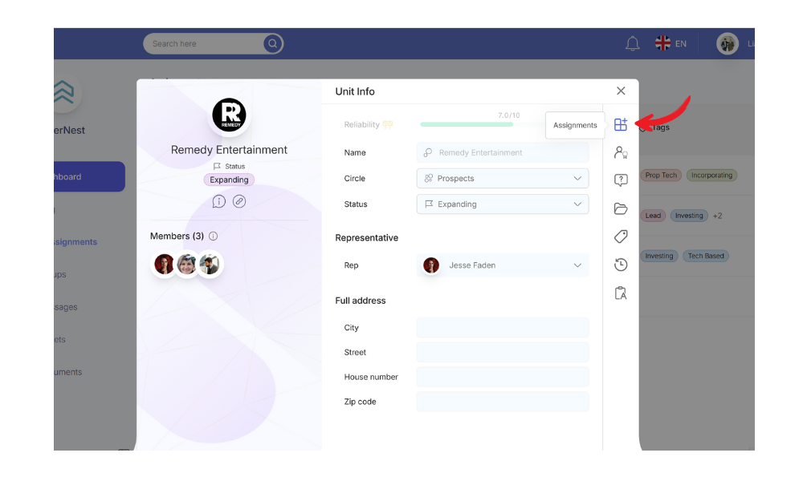Click the Name field Remedy Entertainment
The image size is (803, 481).
pyautogui.click(x=503, y=152)
